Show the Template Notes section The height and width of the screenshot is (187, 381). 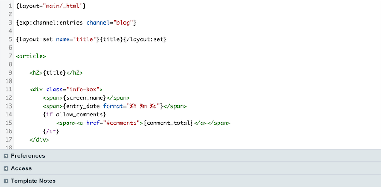[x=33, y=181]
